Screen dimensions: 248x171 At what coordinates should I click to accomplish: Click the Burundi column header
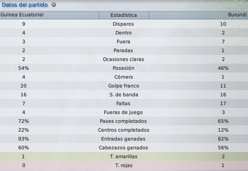pos(198,15)
